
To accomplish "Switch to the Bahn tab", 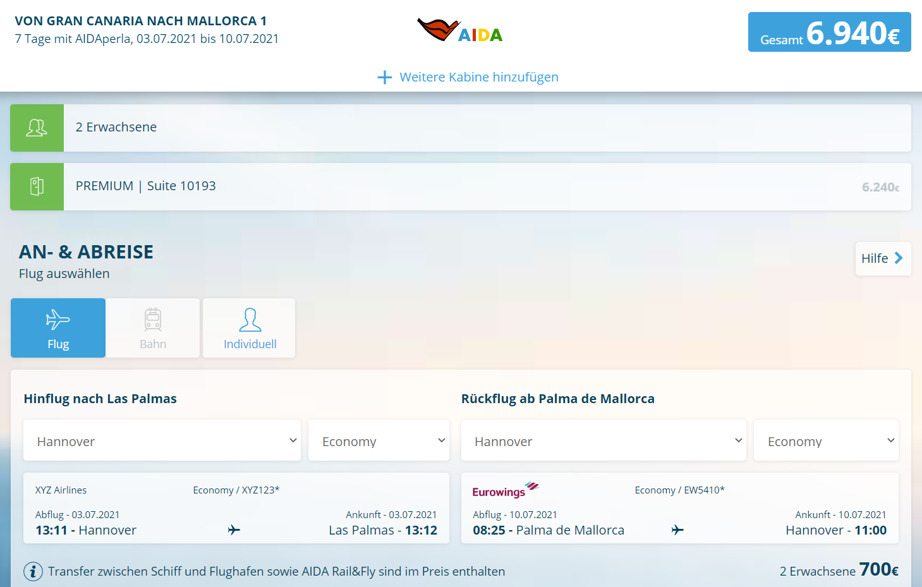I will [x=153, y=328].
